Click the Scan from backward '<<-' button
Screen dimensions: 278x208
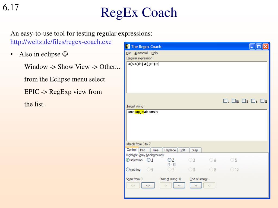[x=133, y=185]
